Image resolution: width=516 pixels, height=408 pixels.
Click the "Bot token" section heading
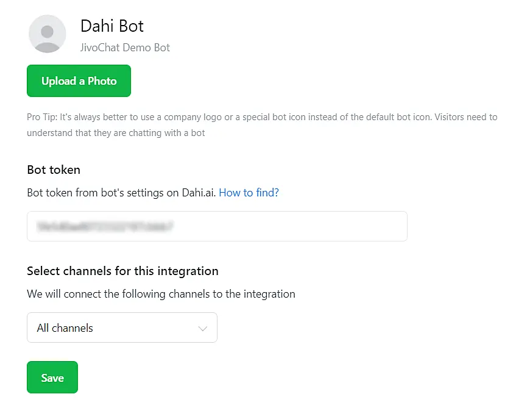(x=54, y=170)
